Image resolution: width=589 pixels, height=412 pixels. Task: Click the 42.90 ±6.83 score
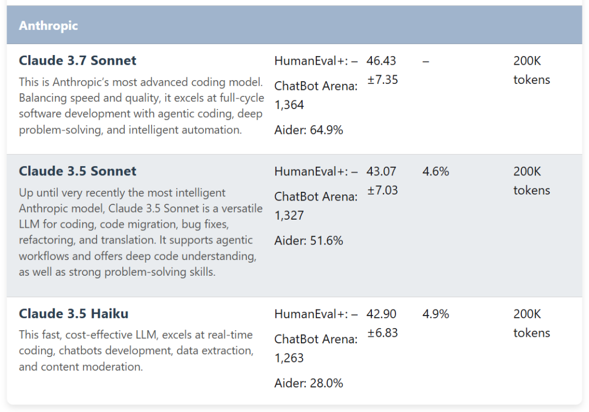[382, 324]
